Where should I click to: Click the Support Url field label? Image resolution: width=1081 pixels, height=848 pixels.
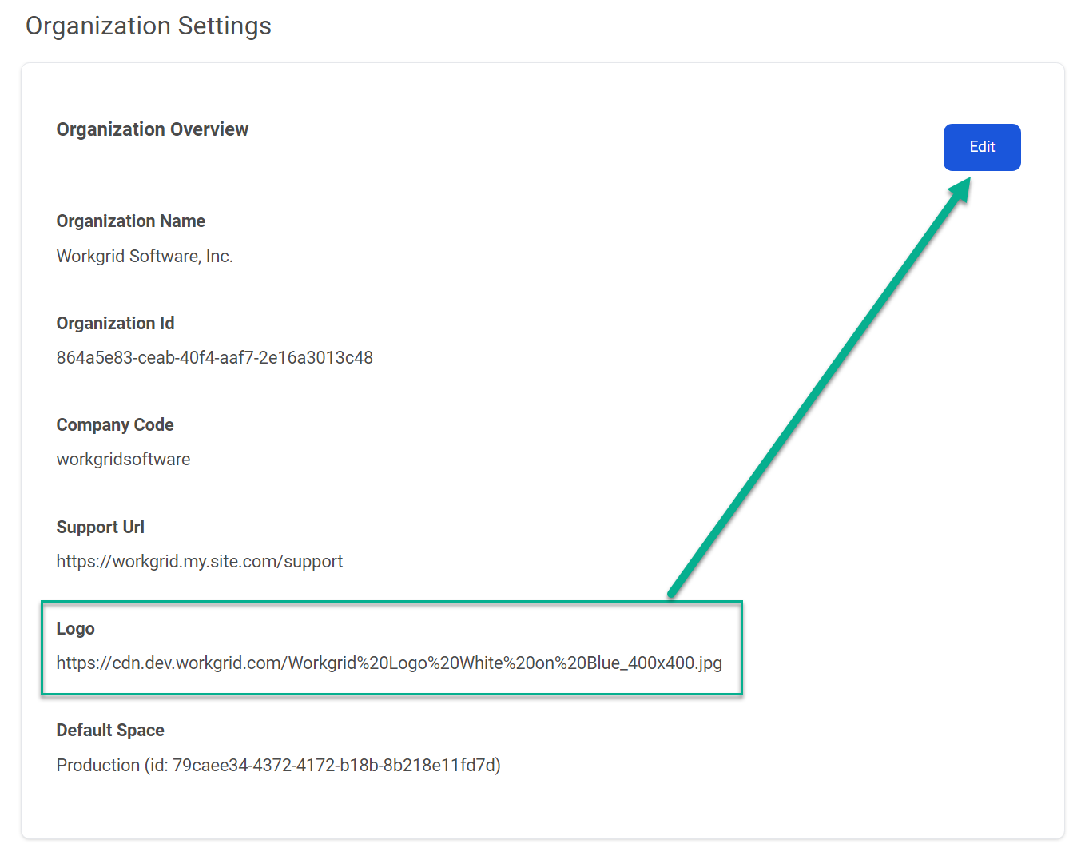point(100,527)
